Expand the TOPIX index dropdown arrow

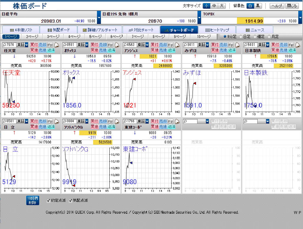click(x=300, y=17)
